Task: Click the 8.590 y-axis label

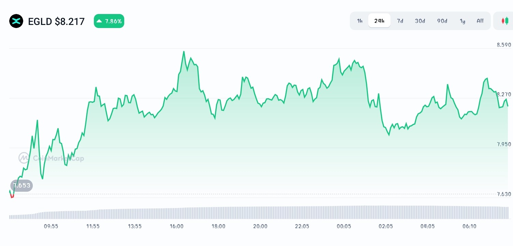Action: pyautogui.click(x=504, y=45)
